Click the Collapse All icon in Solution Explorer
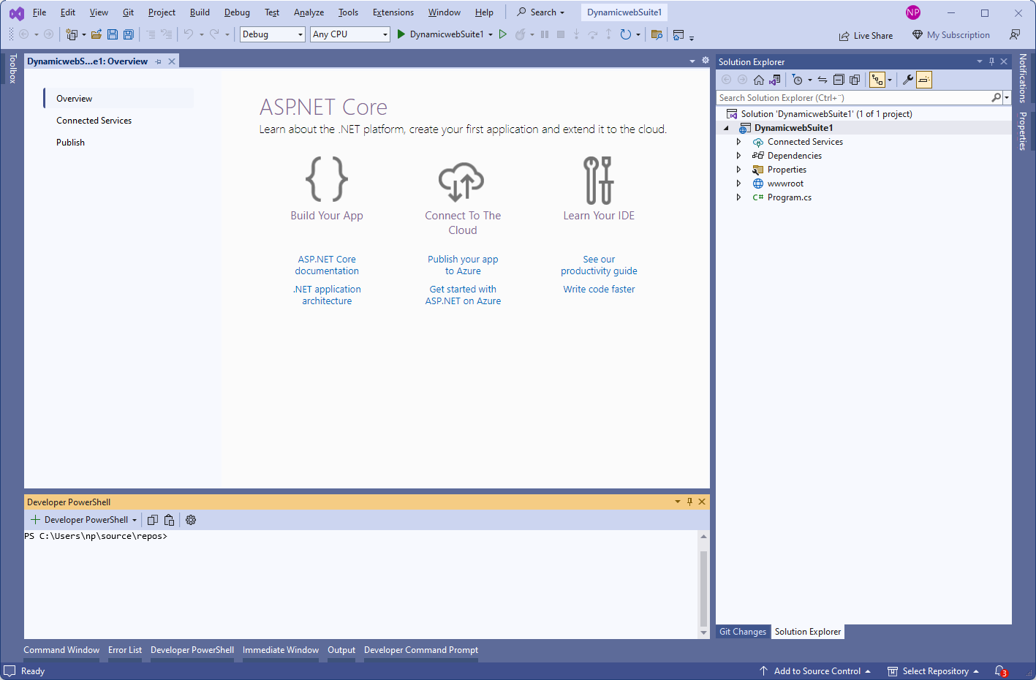The width and height of the screenshot is (1036, 680). tap(839, 80)
